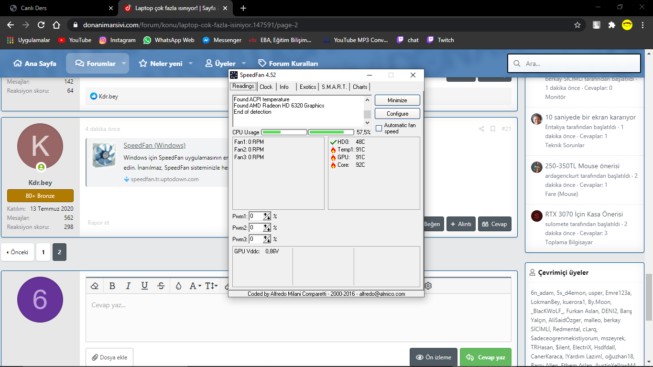
Task: Select the Readings tab in SpeedFan
Action: point(243,86)
